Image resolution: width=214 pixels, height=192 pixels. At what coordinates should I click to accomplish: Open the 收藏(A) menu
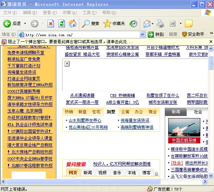70,13
